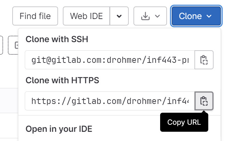Click the cut-off button at the left edge

pyautogui.click(x=1, y=45)
